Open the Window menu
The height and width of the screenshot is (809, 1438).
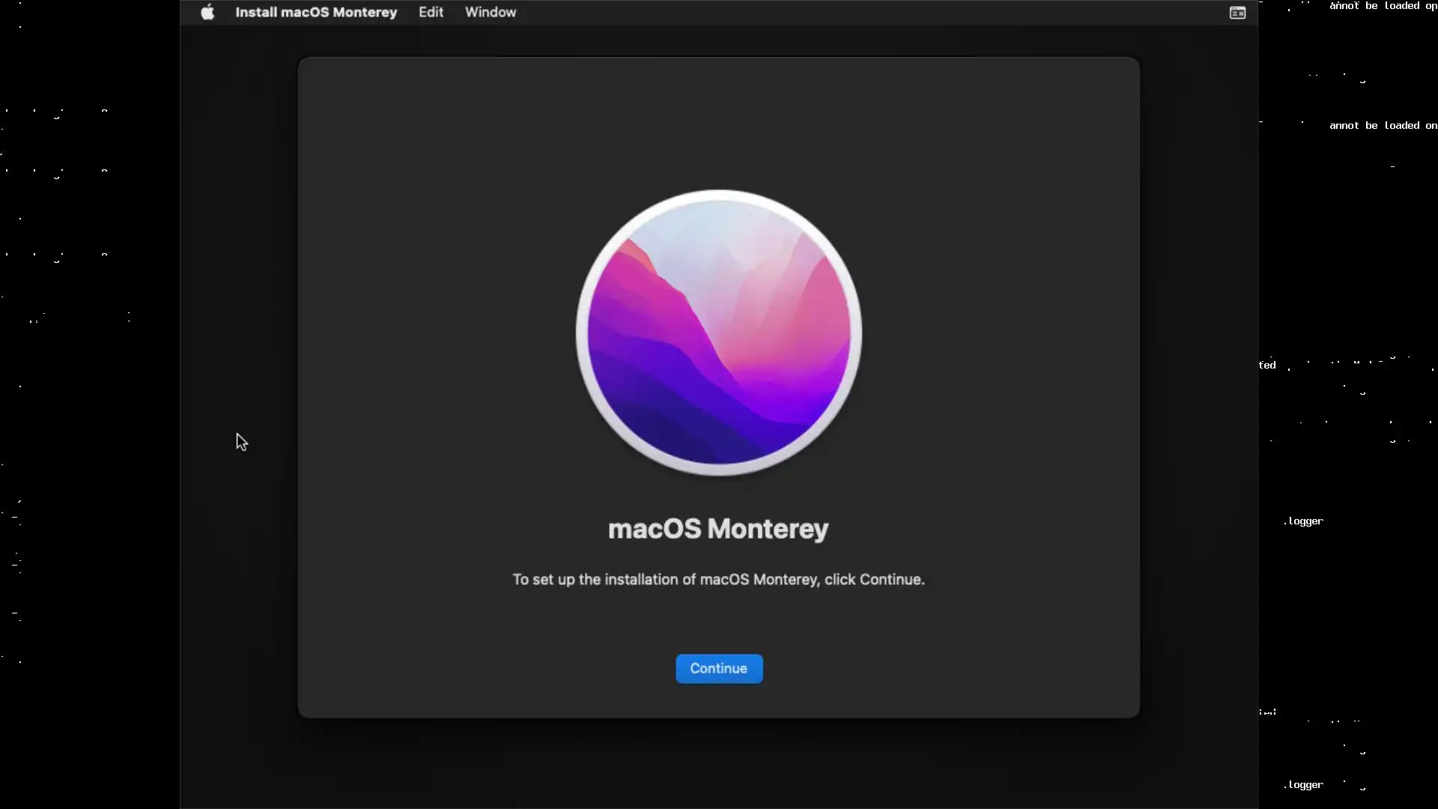coord(490,12)
